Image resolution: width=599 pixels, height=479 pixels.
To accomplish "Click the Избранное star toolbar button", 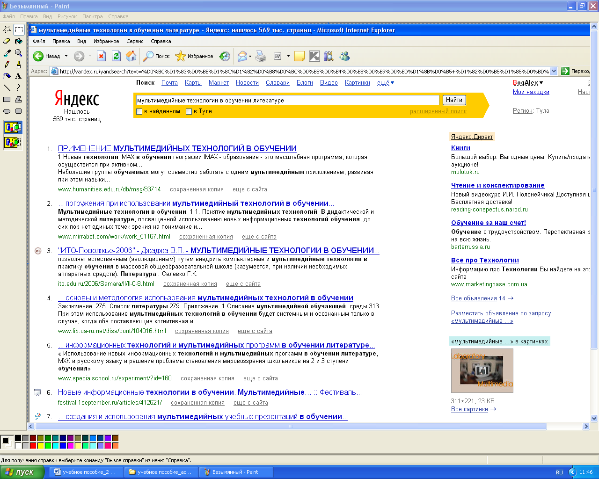I will tap(194, 56).
